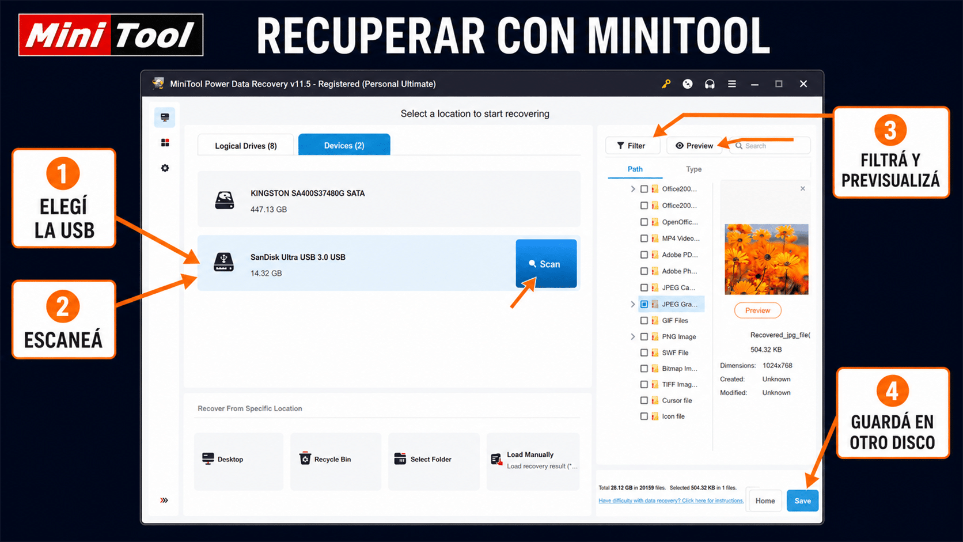
Task: Open the Filter button
Action: pyautogui.click(x=632, y=146)
